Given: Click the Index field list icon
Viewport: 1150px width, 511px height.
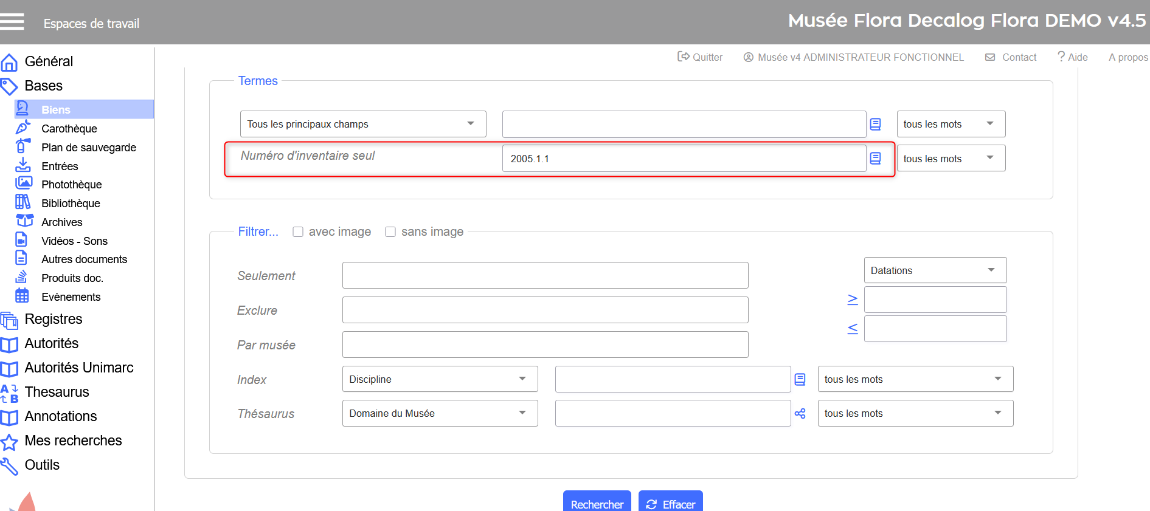Looking at the screenshot, I should click(x=800, y=380).
